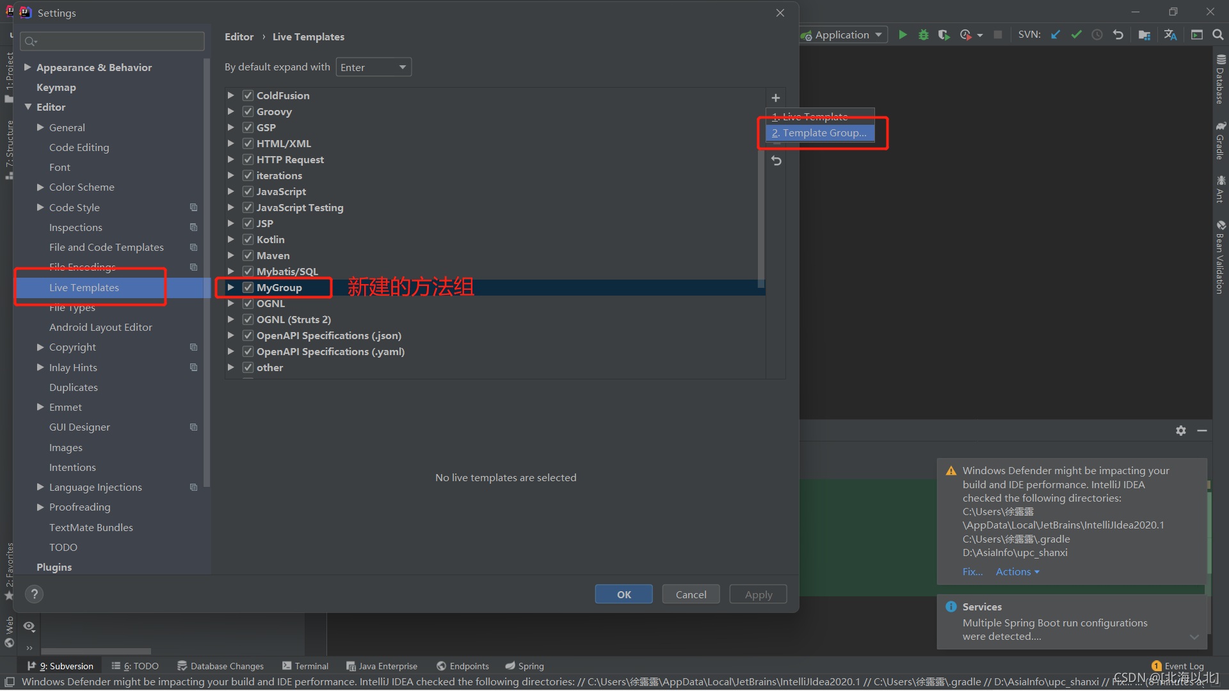
Task: Click the SVN history clock icon
Action: point(1097,35)
